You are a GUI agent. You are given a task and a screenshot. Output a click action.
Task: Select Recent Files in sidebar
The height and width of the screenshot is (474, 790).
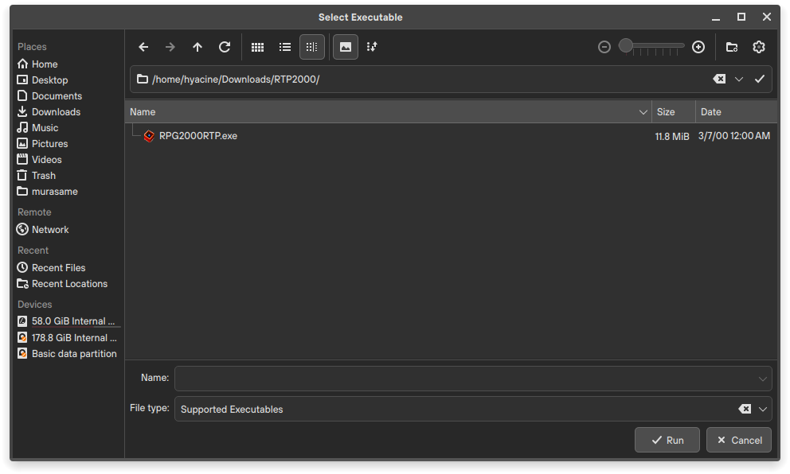point(58,268)
